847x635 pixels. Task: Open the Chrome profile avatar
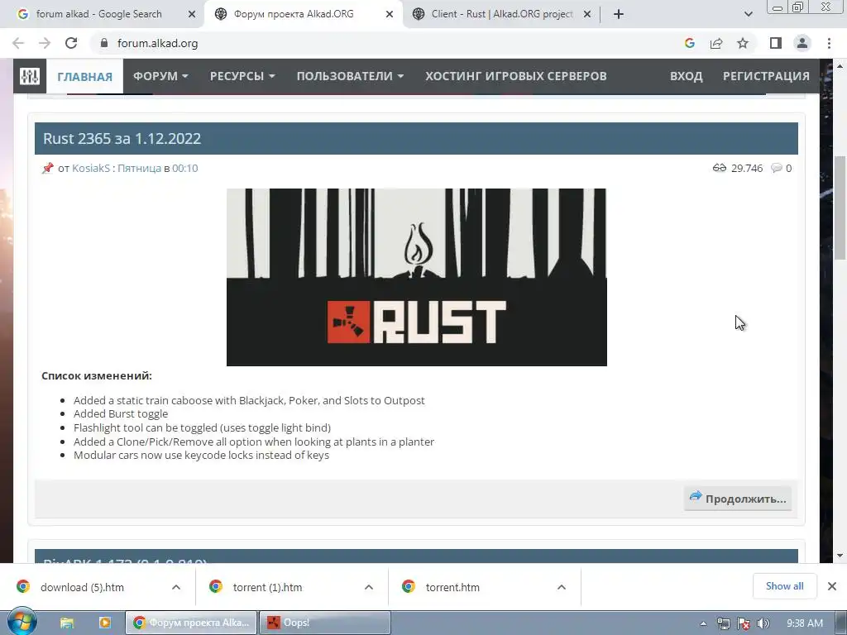point(802,43)
